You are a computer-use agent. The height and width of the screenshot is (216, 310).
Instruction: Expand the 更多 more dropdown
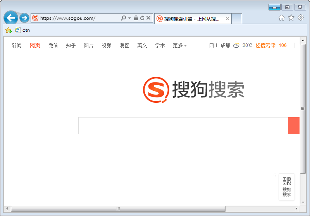click(180, 45)
